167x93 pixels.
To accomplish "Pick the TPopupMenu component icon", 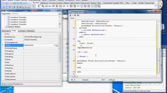I will [43, 6].
